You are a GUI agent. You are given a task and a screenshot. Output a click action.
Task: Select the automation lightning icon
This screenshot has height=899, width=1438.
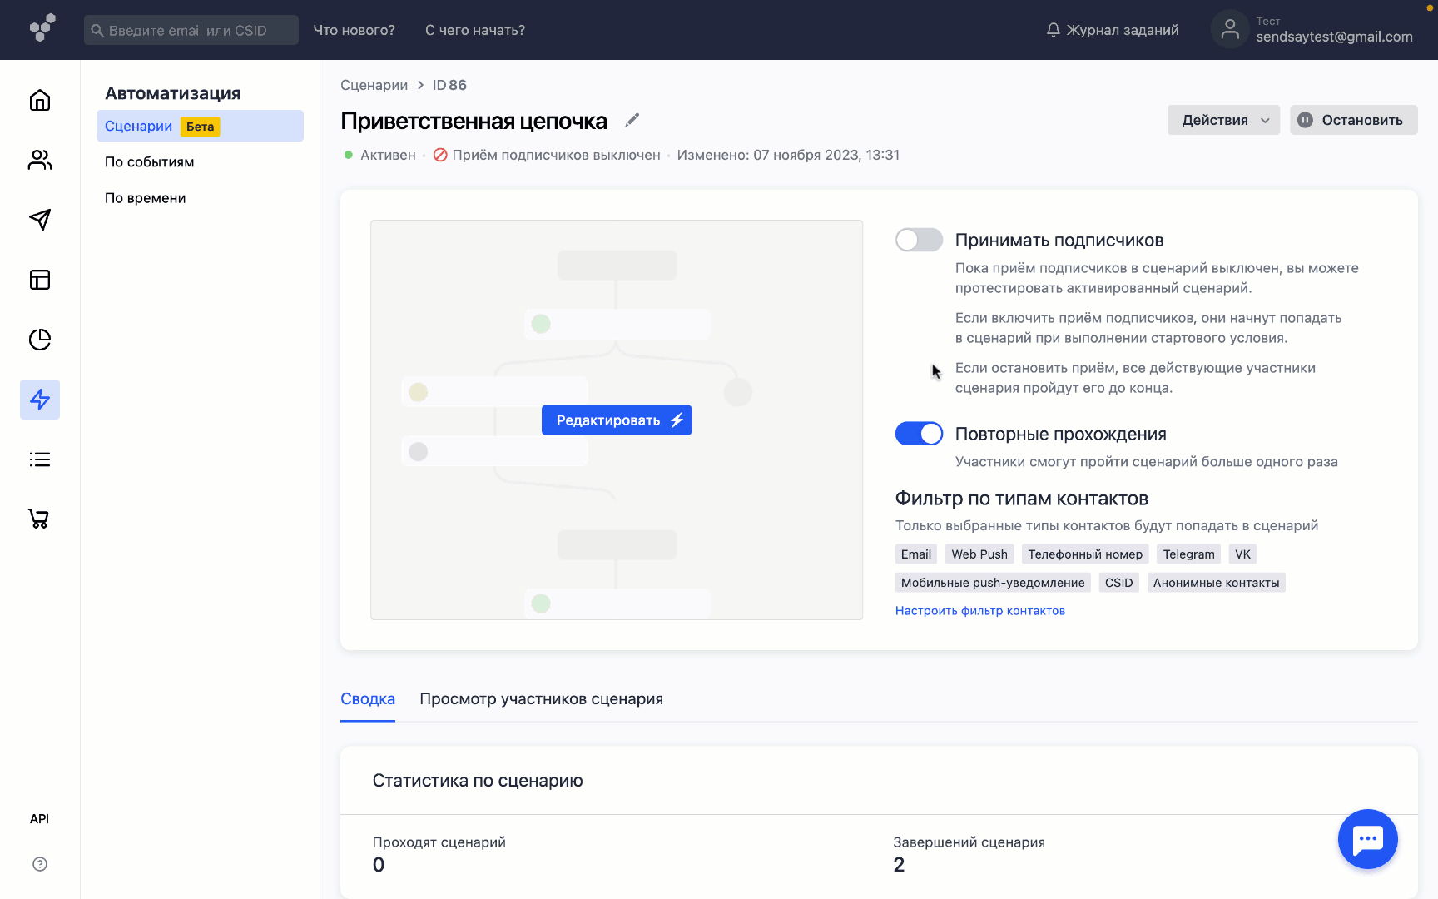point(39,400)
